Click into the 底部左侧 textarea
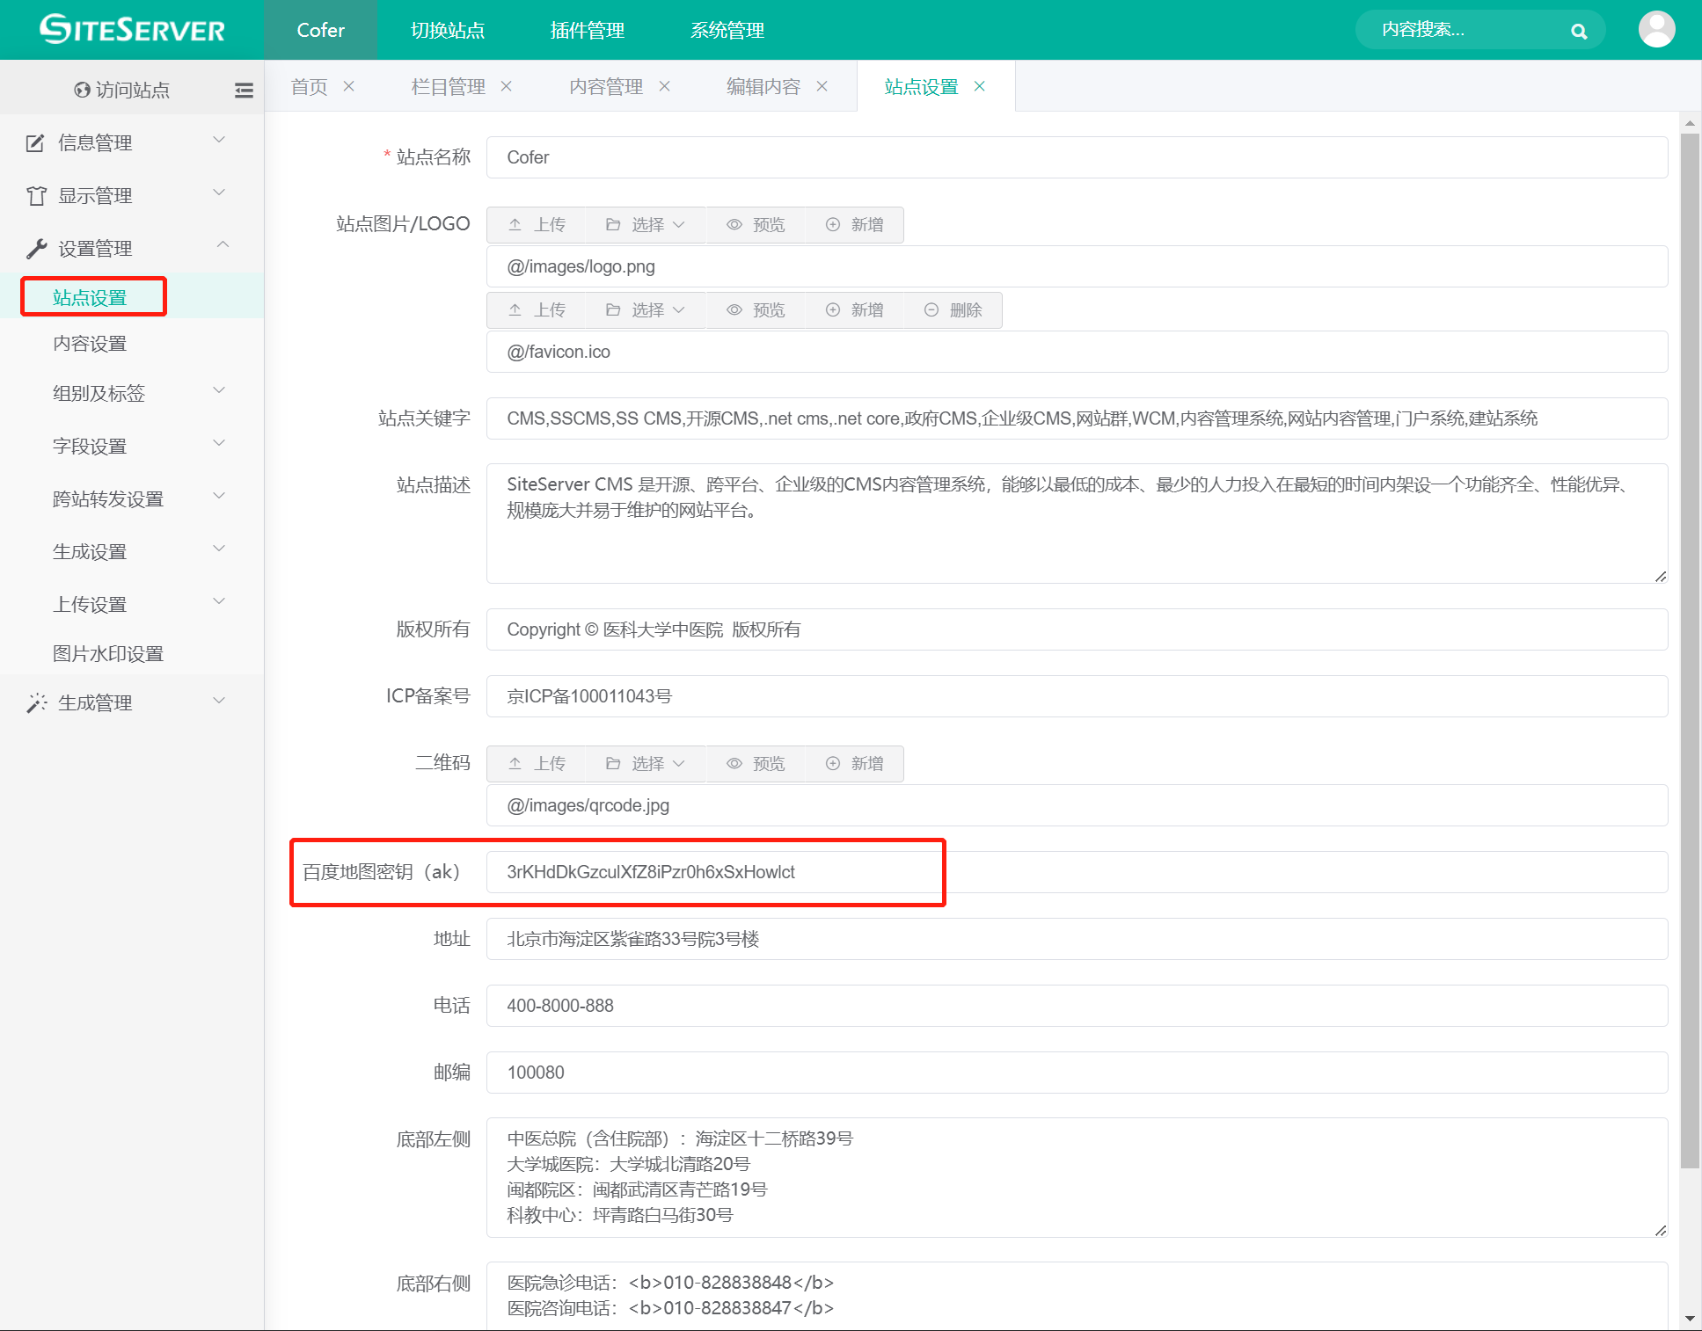 click(x=1077, y=1178)
